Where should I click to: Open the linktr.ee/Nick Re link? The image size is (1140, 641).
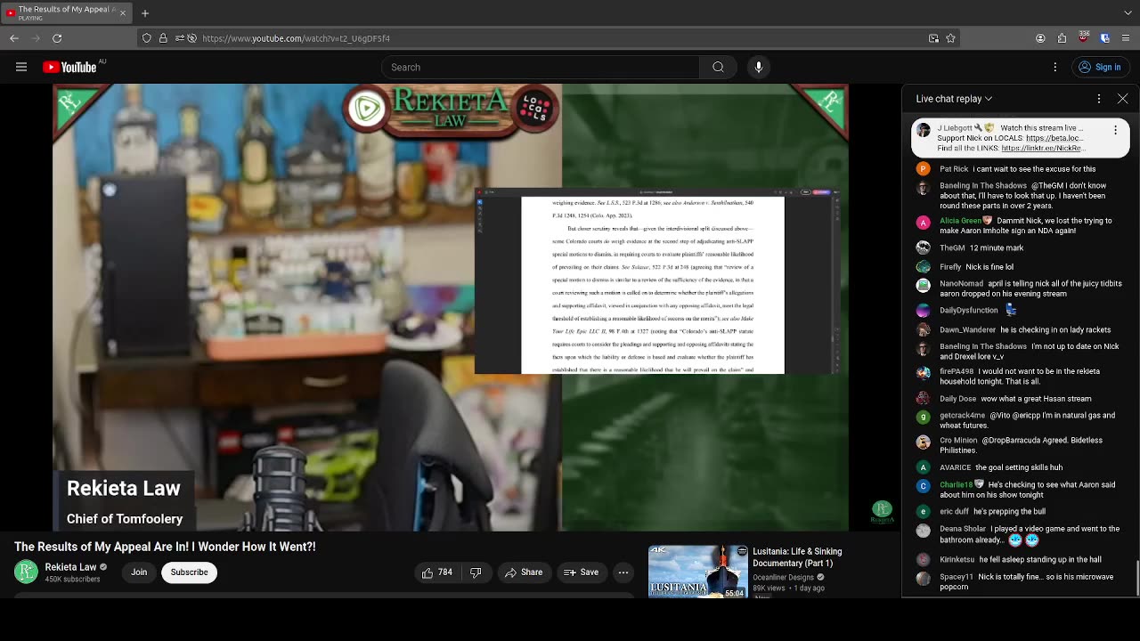[1041, 148]
